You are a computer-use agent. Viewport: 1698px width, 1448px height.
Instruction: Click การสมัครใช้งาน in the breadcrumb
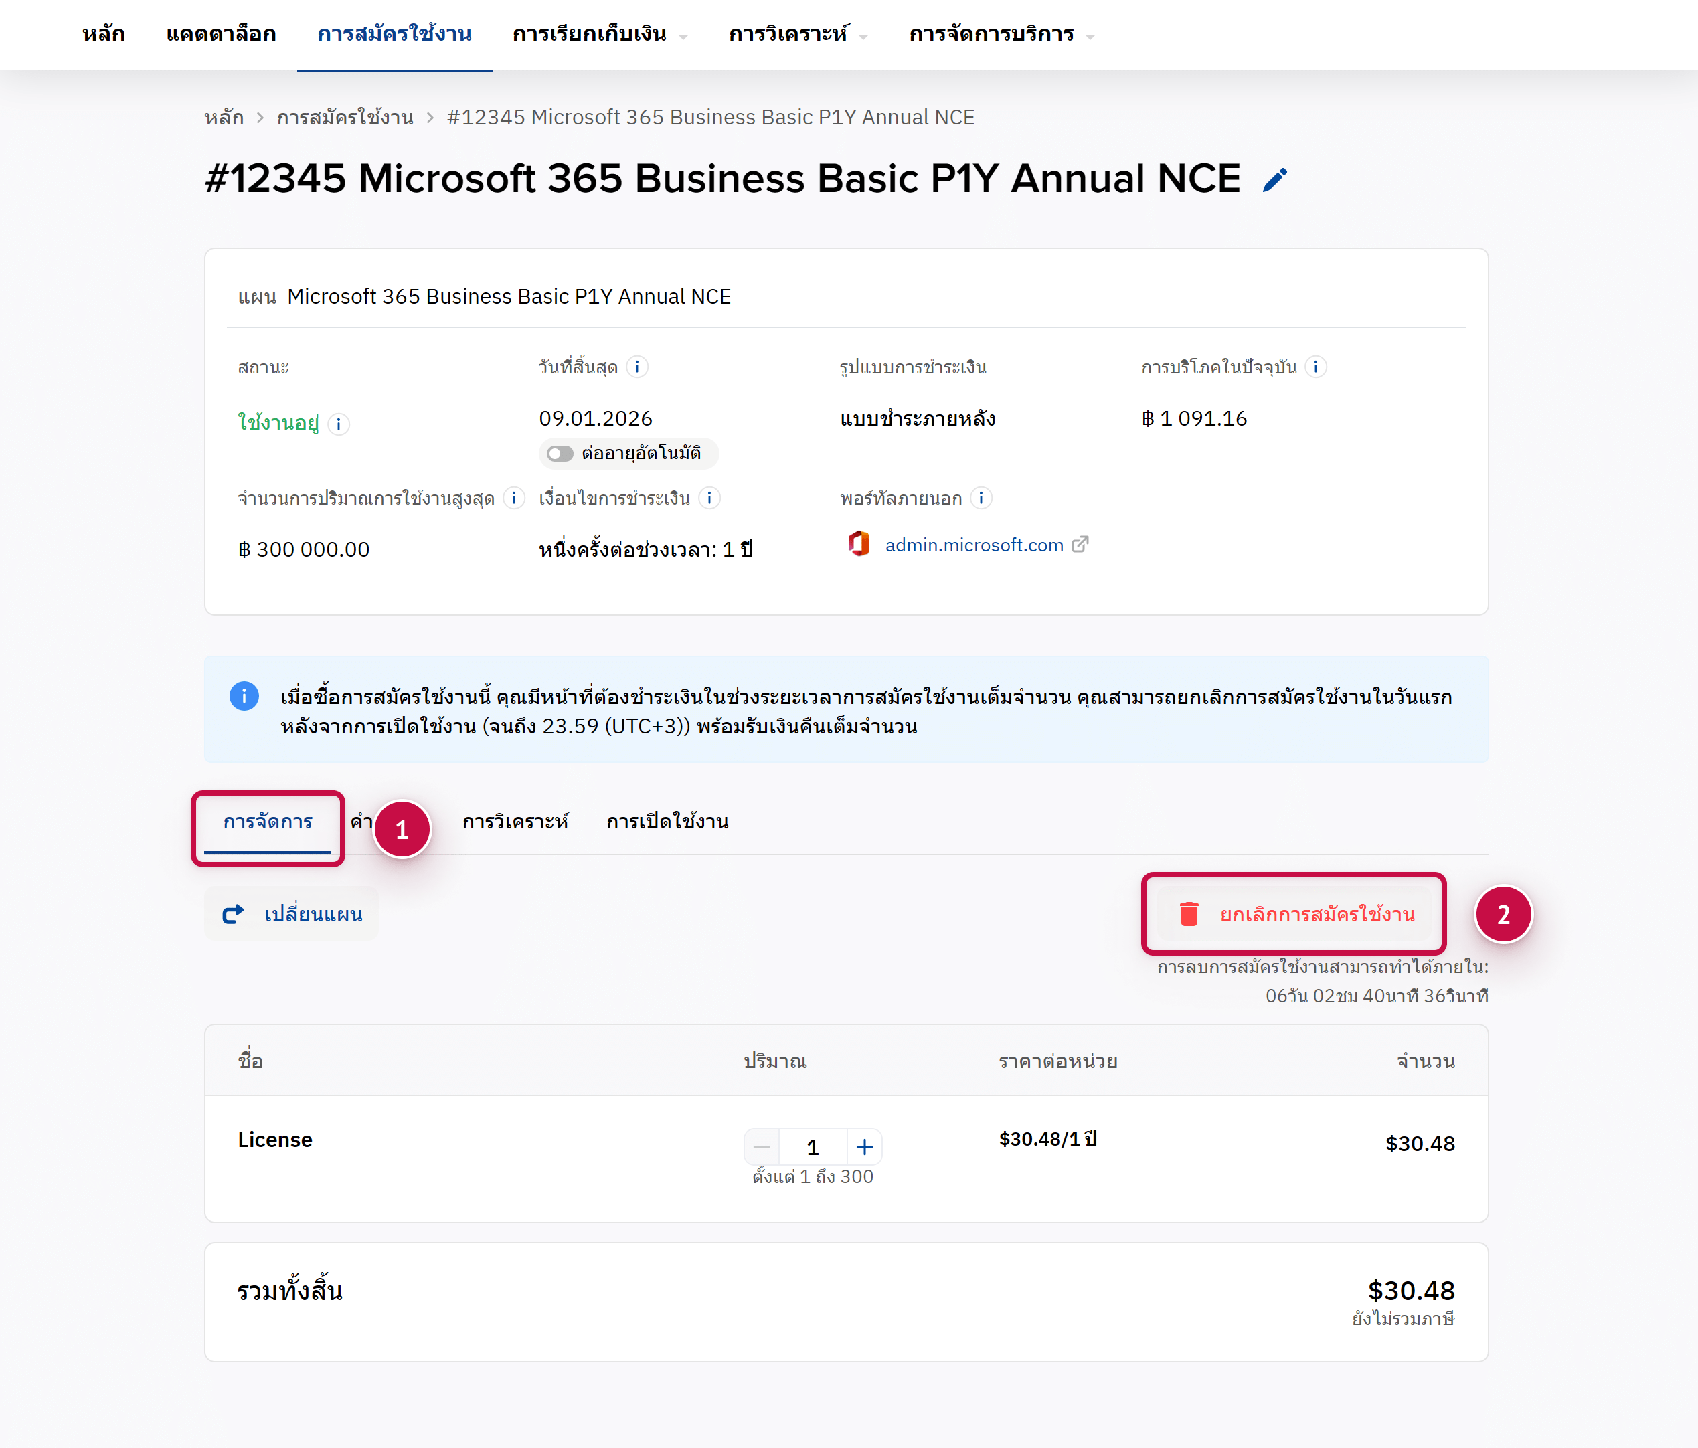click(x=345, y=117)
